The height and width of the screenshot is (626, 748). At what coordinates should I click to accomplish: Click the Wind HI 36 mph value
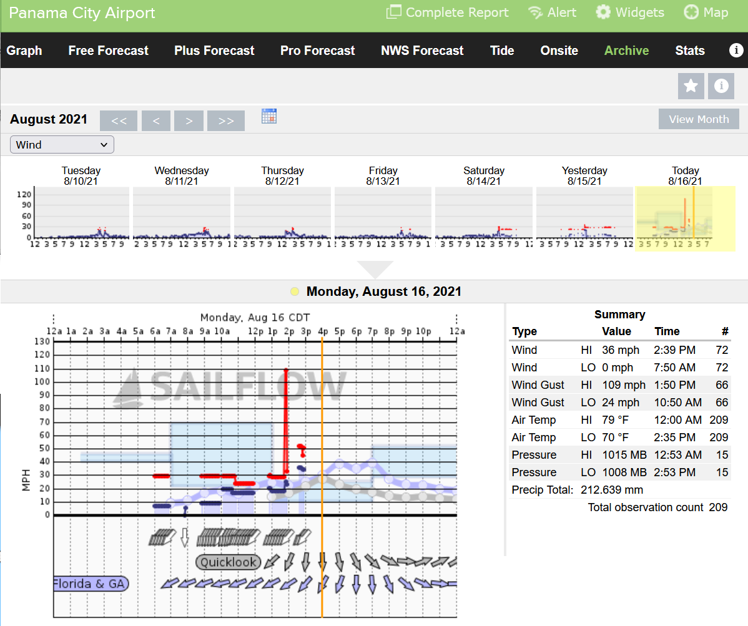pos(620,350)
